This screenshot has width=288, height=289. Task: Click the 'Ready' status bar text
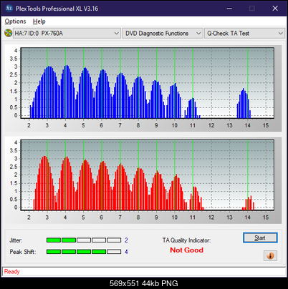point(12,272)
